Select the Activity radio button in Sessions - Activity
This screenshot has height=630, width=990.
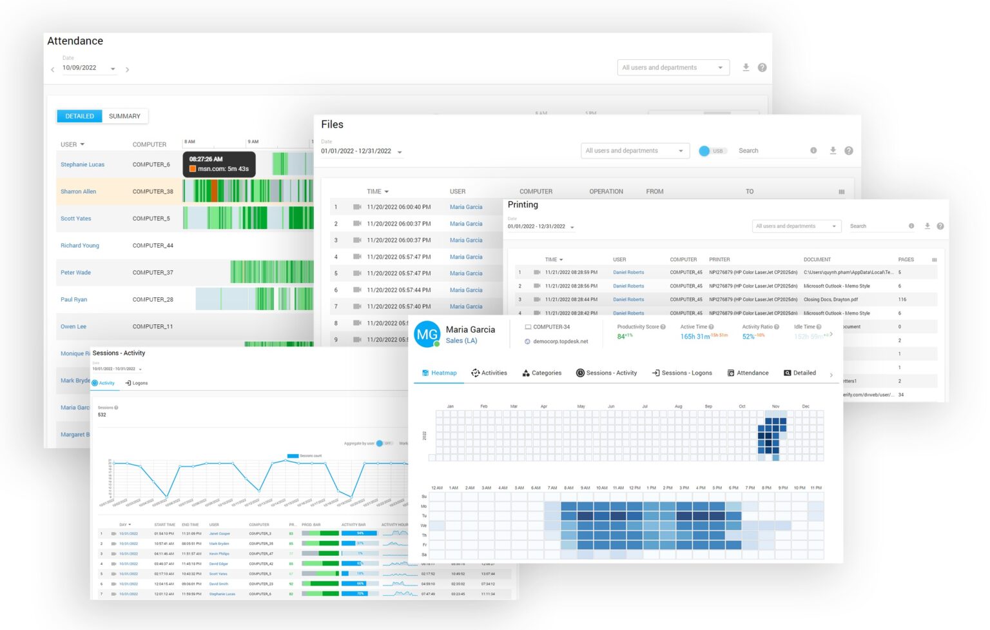point(95,383)
